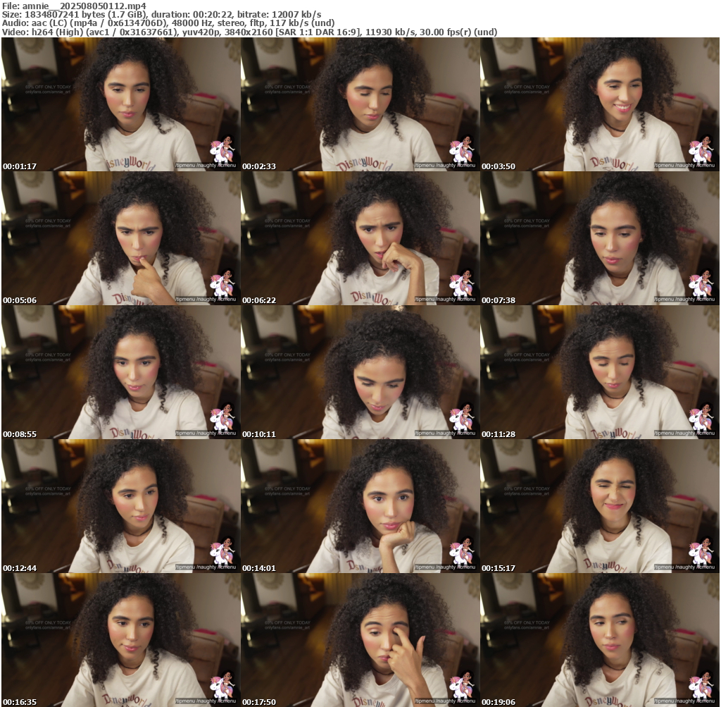
Task: View the frame at 00:14:01
Action: tap(360, 506)
